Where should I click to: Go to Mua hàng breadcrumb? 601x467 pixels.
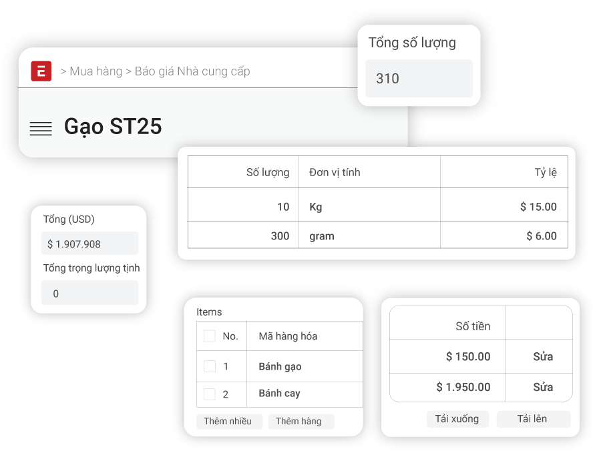click(x=95, y=71)
